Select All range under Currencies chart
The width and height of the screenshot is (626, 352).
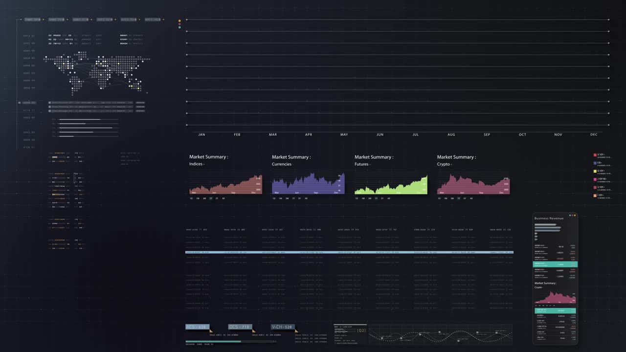pyautogui.click(x=306, y=198)
